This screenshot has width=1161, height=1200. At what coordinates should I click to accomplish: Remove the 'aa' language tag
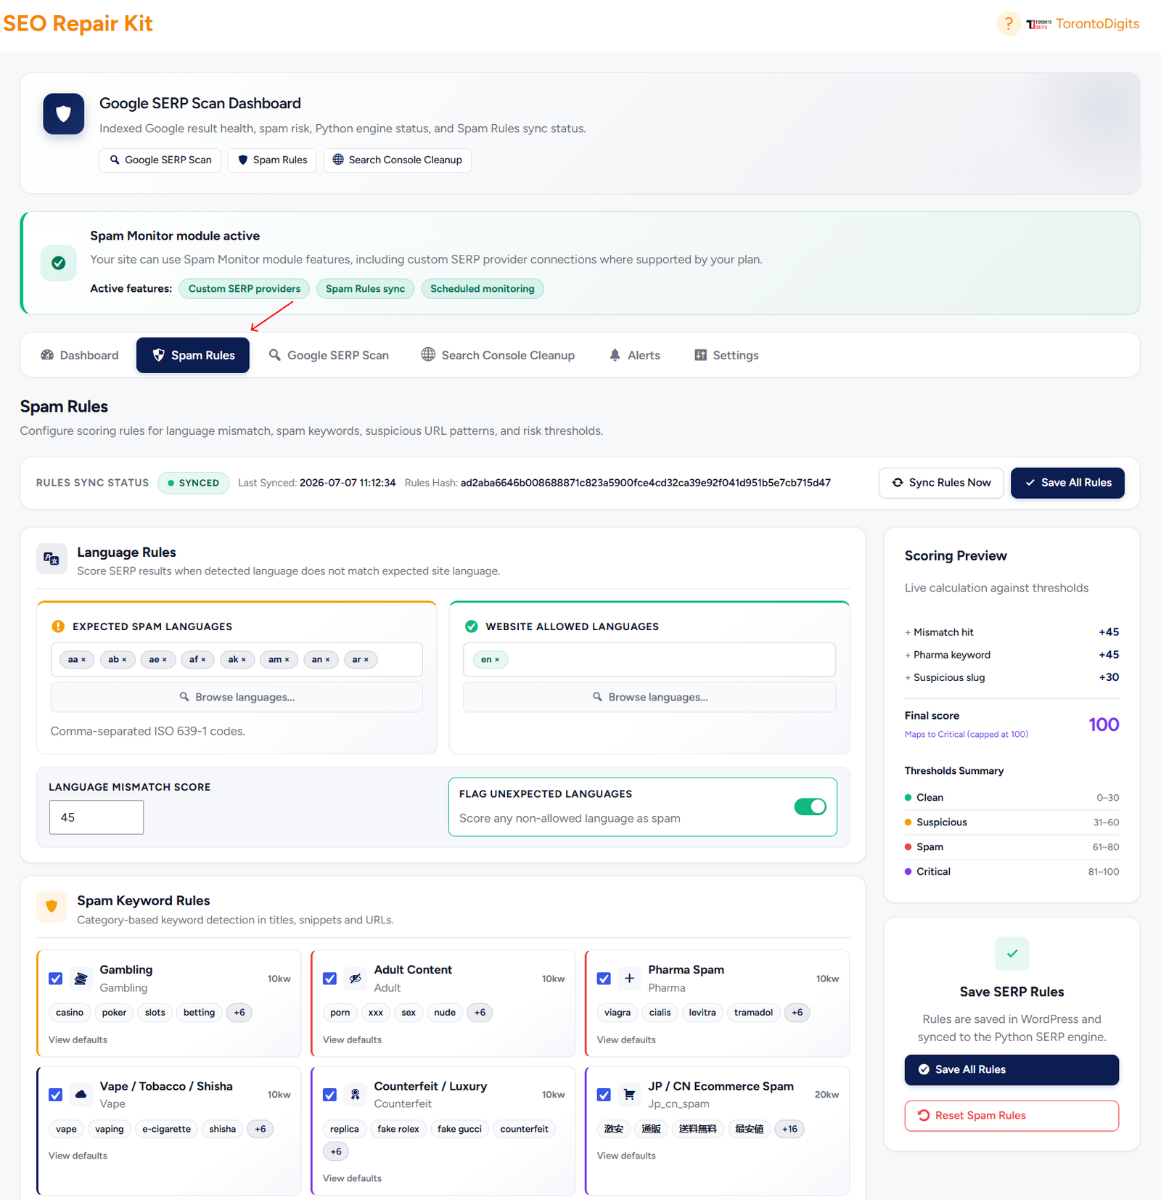[83, 660]
